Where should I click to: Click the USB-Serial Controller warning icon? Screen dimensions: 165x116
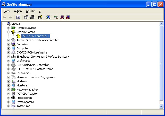[x=18, y=36]
